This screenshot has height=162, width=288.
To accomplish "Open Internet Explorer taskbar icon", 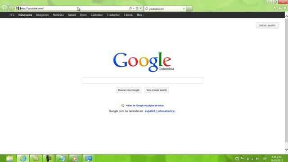I will pos(23,158).
